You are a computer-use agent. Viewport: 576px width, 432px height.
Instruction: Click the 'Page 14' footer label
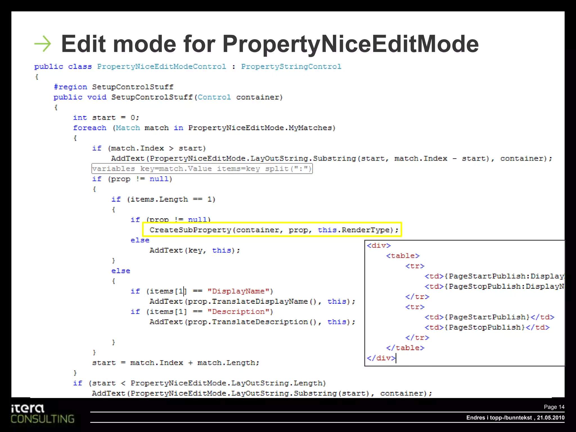click(x=554, y=407)
